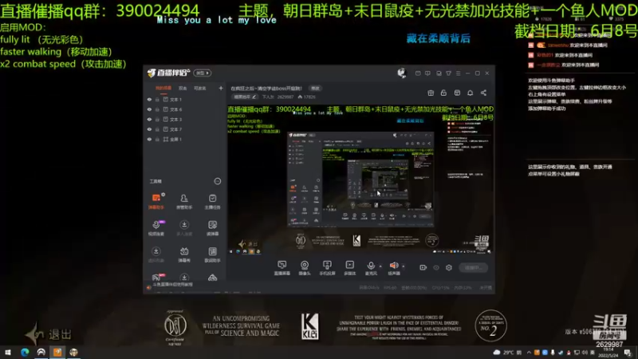Screen dimensions: 638x359
Task: Open the 主播任务 tool icon
Action: click(x=212, y=201)
